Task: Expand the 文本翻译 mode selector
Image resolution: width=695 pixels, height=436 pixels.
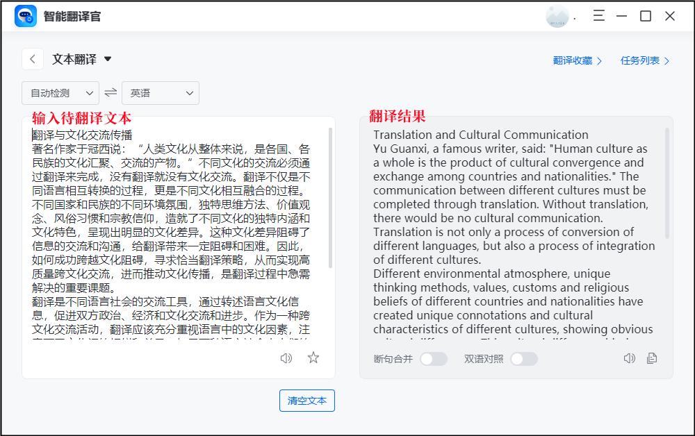Action: [108, 59]
